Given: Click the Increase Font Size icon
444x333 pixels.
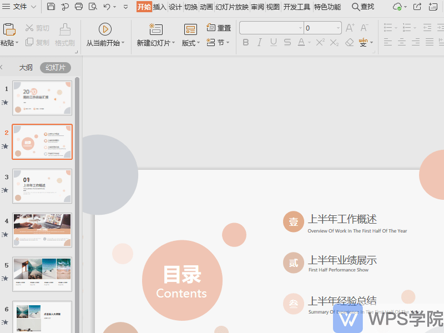Looking at the screenshot, I should 351,27.
